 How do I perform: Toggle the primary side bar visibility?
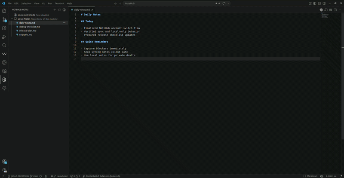pyautogui.click(x=315, y=3)
